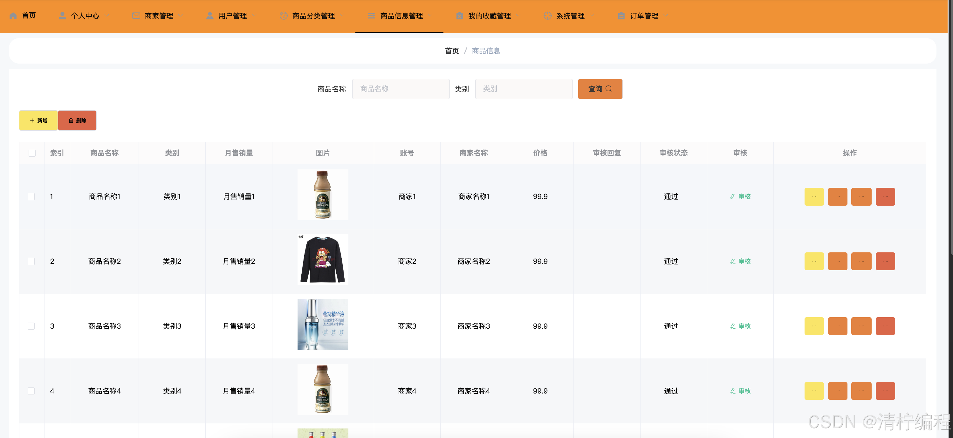Click the pencil 审核 icon in row 1
Screen dimensions: 953x438
click(x=732, y=196)
